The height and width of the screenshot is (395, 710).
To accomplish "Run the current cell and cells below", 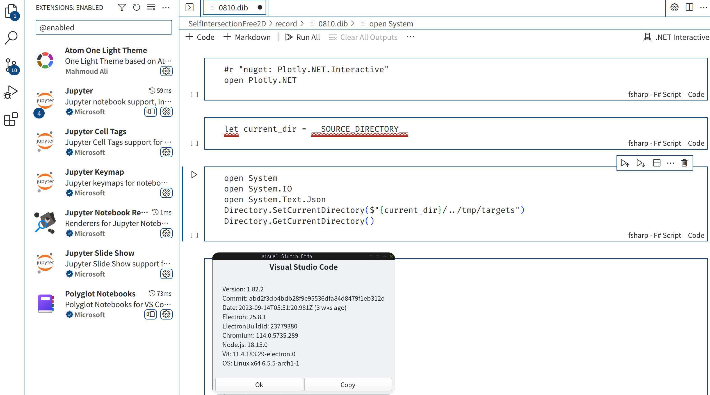I will click(x=640, y=163).
